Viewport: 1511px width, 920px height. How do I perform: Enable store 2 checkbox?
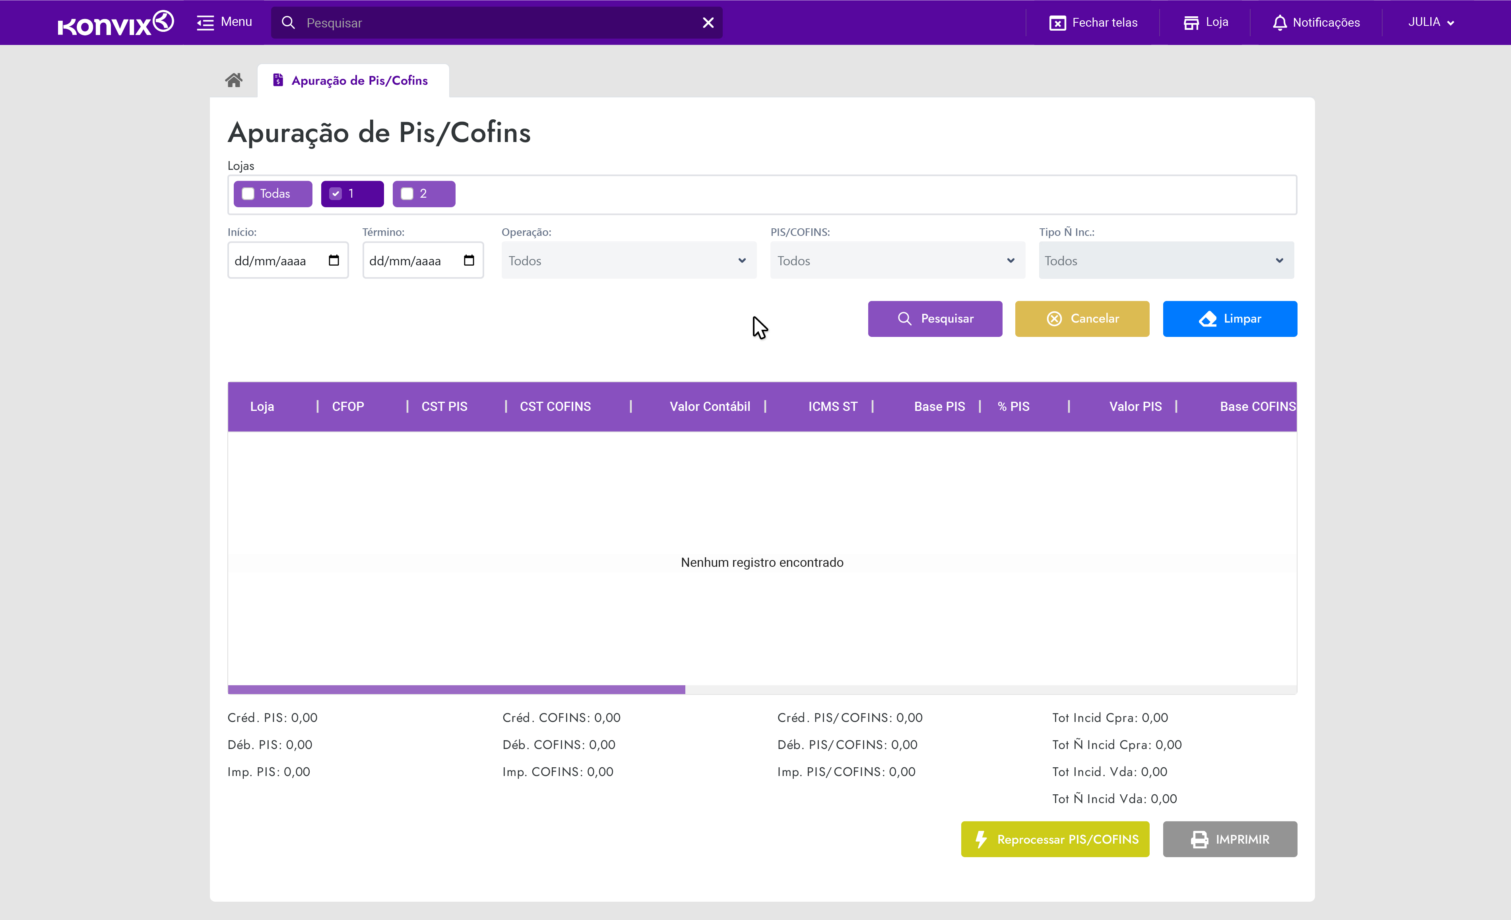pyautogui.click(x=407, y=194)
